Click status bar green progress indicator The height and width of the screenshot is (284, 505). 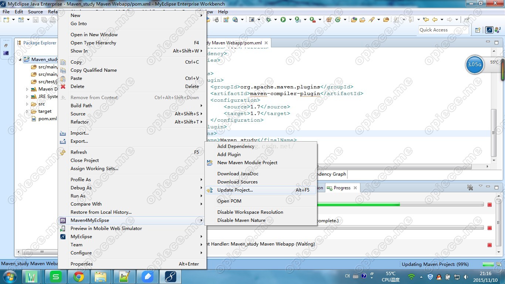pos(488,264)
